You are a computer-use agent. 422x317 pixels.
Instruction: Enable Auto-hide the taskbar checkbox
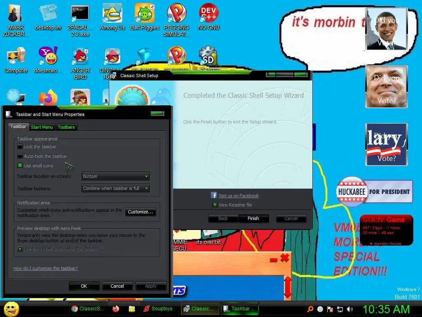click(x=20, y=156)
